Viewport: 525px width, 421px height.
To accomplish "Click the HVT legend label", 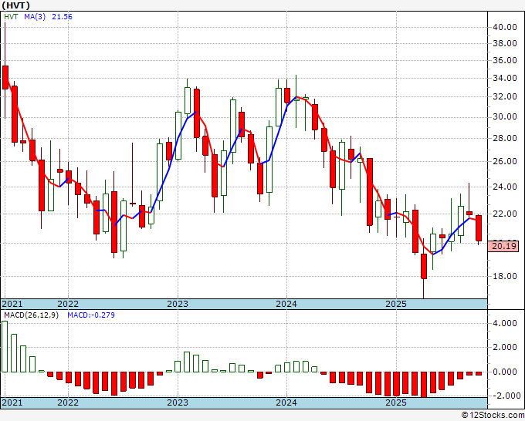I will coord(11,17).
